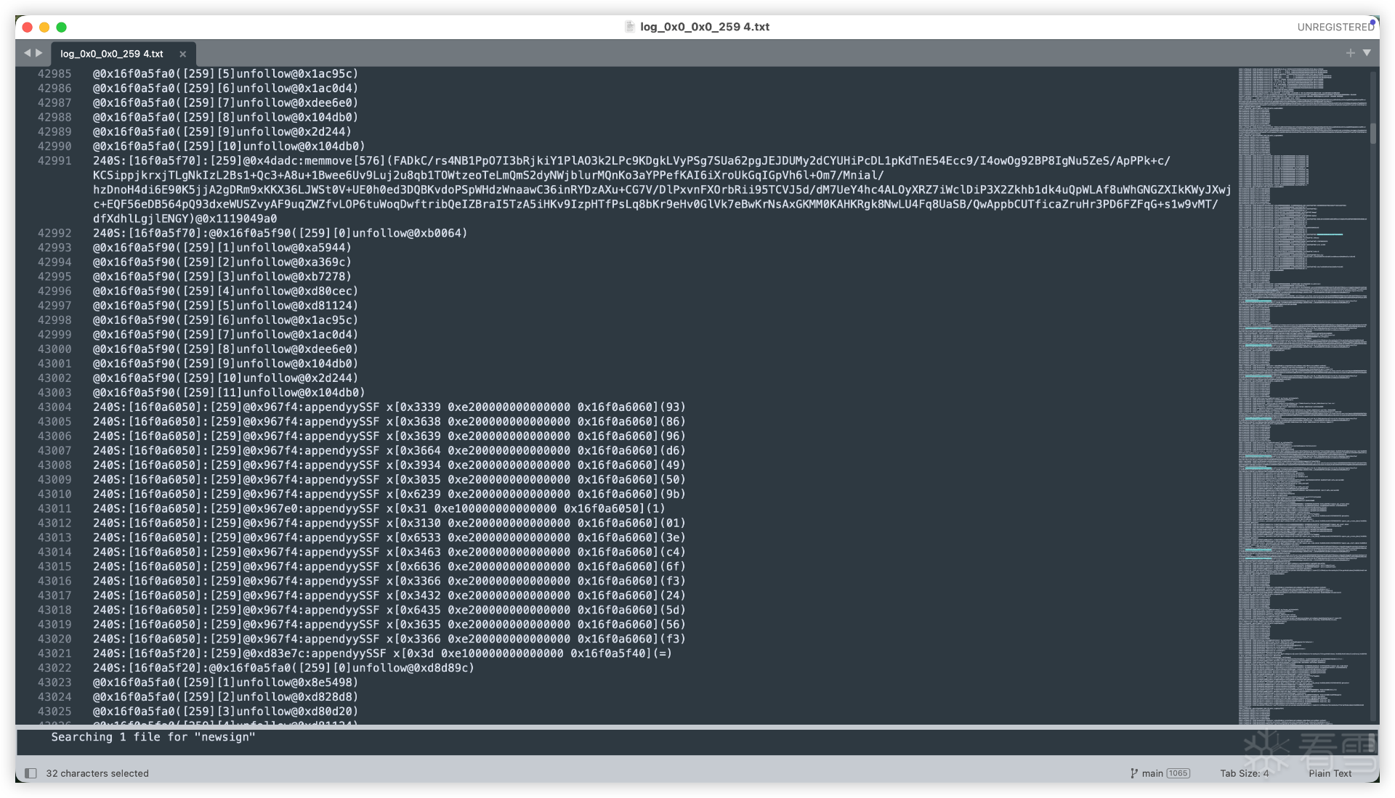The height and width of the screenshot is (798, 1395).
Task: Toggle the side bar icon in status bar
Action: pyautogui.click(x=31, y=773)
